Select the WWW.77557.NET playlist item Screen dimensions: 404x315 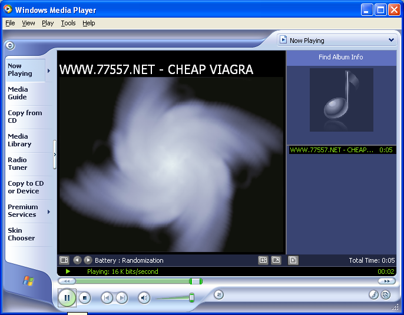click(342, 150)
